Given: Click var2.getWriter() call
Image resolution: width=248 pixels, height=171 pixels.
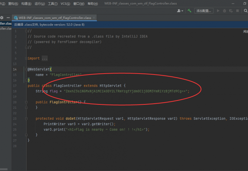Looking at the screenshot, I should tap(97, 124).
